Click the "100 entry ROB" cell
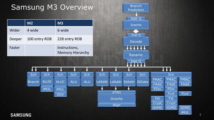 pos(40,40)
